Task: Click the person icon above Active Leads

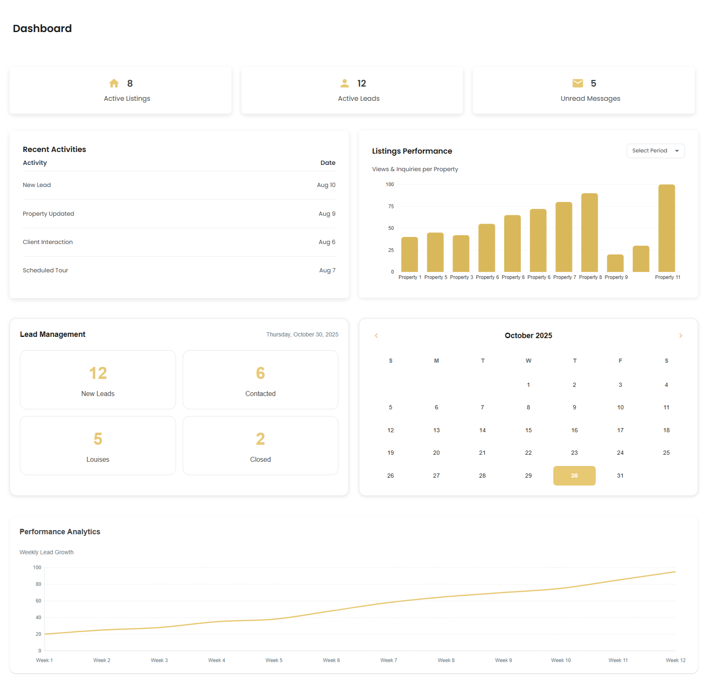Action: tap(344, 83)
